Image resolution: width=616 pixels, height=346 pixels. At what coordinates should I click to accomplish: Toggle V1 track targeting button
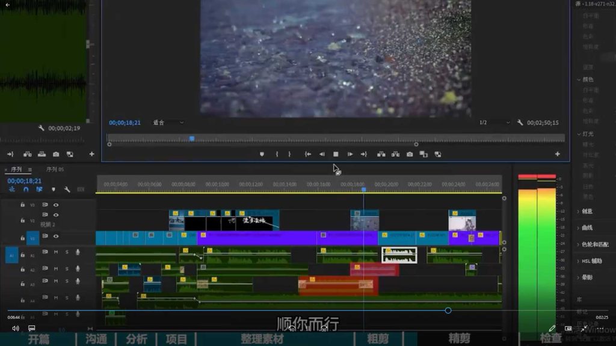point(32,238)
